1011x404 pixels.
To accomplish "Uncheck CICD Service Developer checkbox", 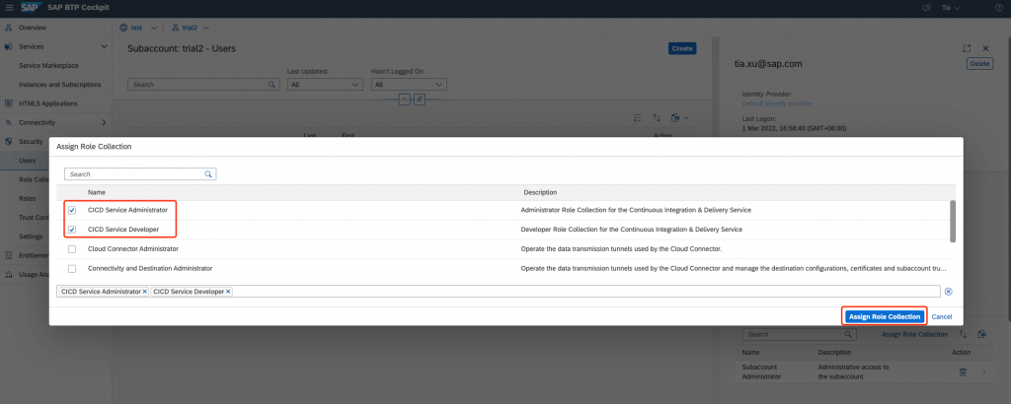I will (72, 230).
